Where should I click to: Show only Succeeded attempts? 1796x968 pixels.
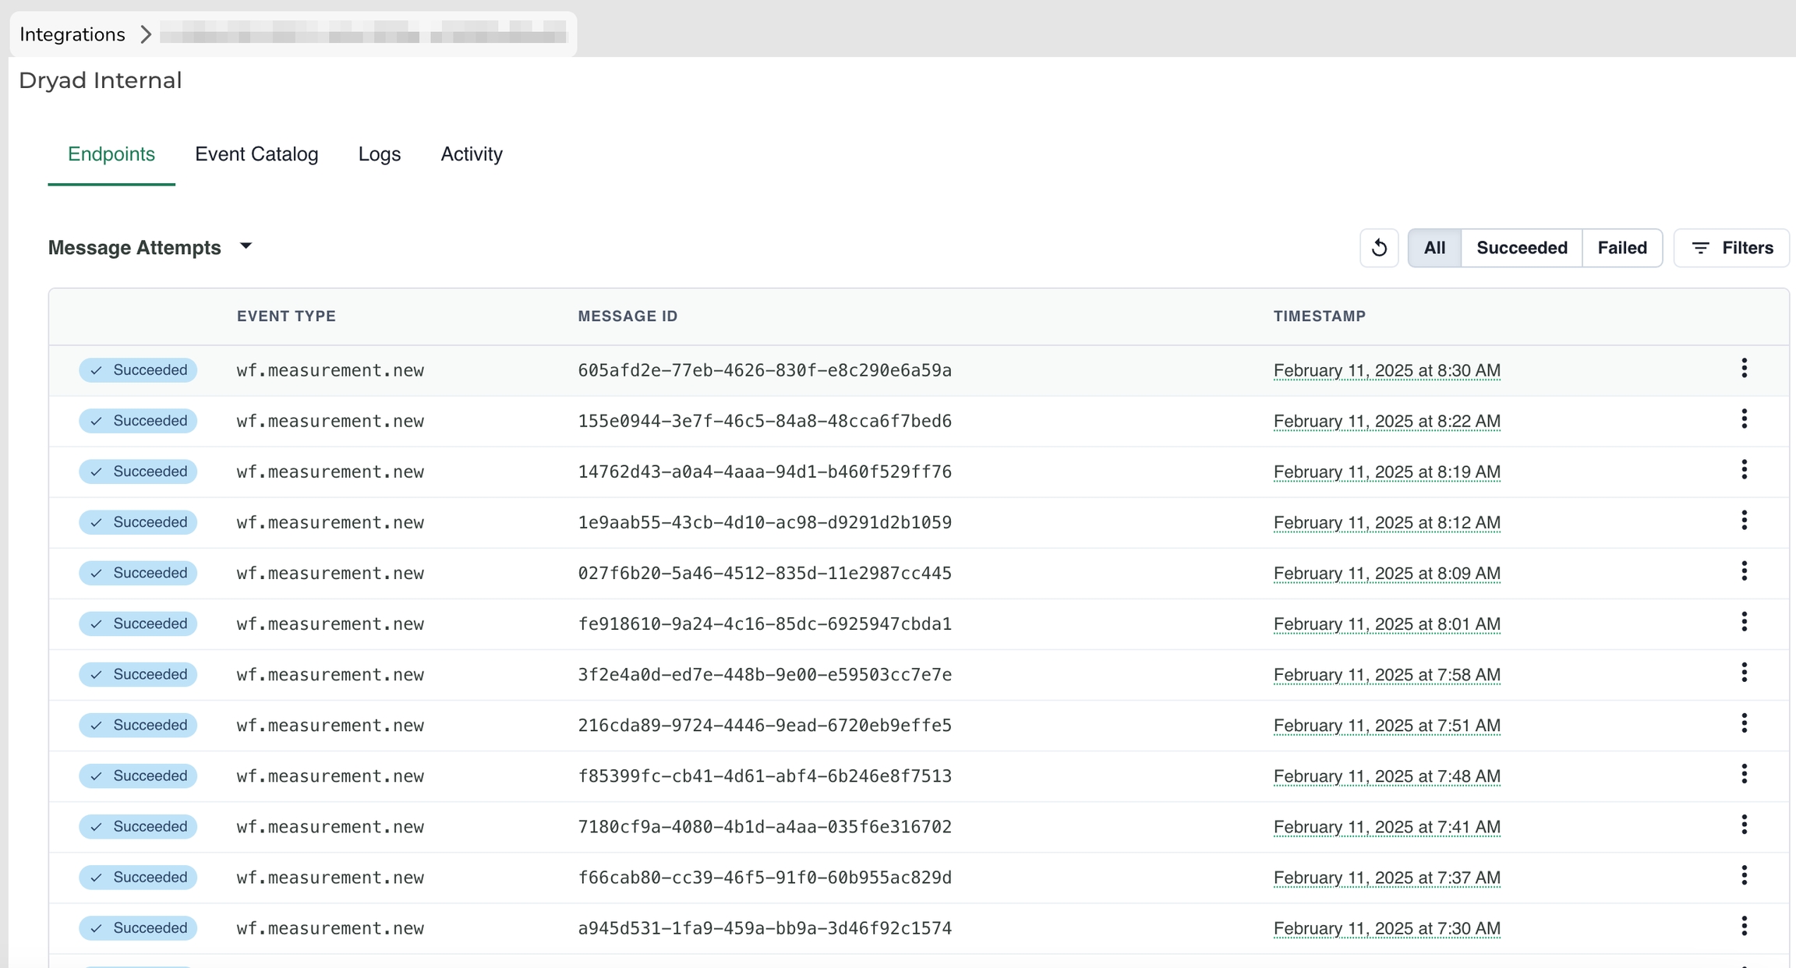coord(1522,248)
